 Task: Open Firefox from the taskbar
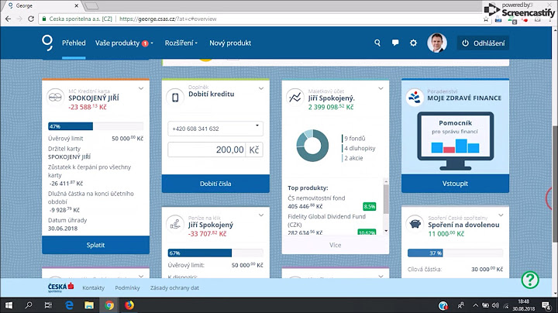click(x=129, y=305)
